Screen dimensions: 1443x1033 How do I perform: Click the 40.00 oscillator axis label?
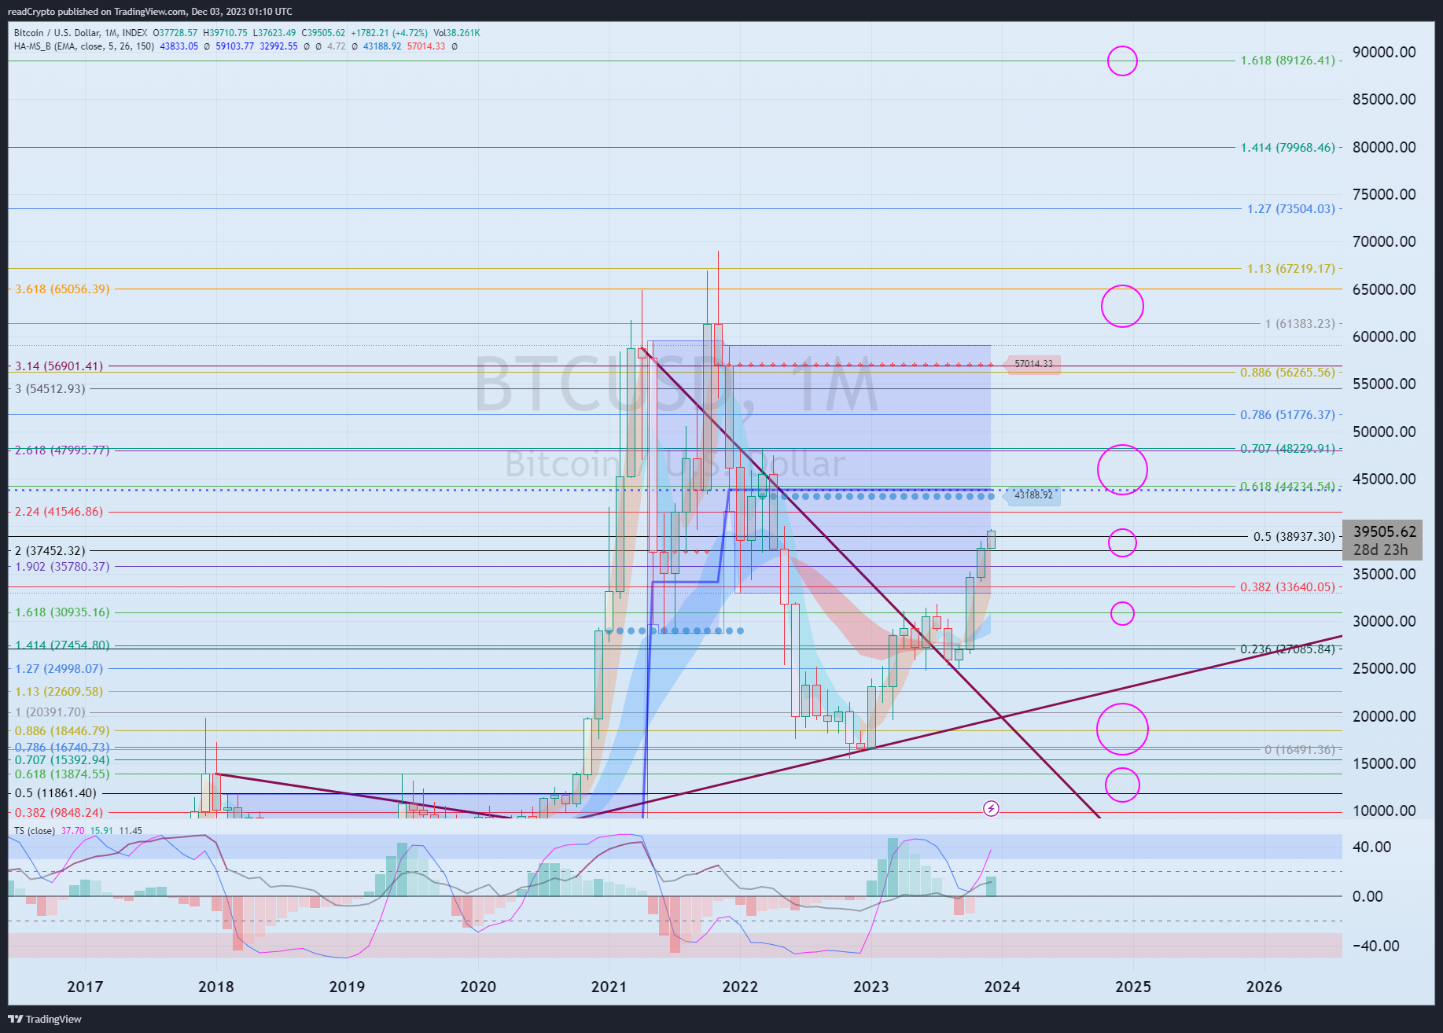1371,847
